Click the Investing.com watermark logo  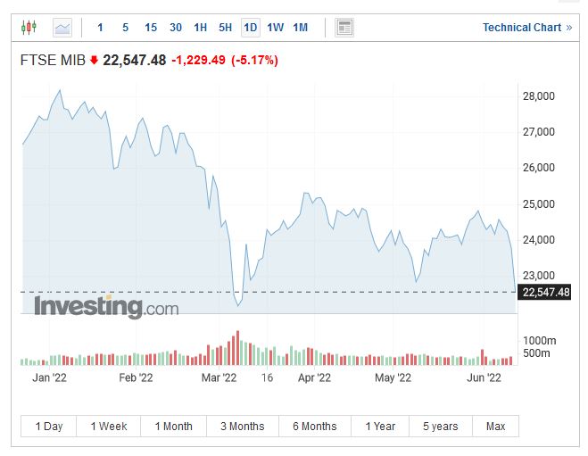tap(106, 308)
